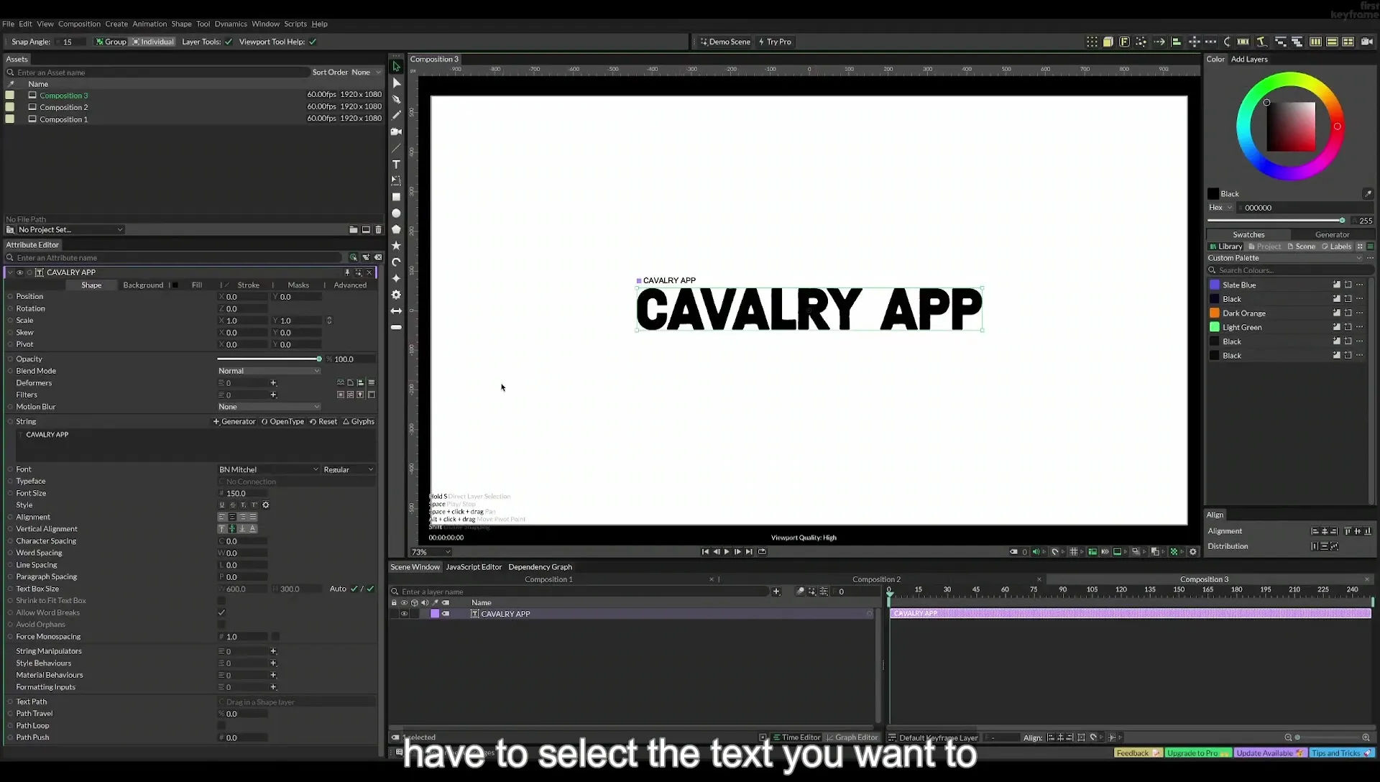Hide CAVALRY APP layer in Scene Window
Image resolution: width=1380 pixels, height=782 pixels.
coord(404,614)
